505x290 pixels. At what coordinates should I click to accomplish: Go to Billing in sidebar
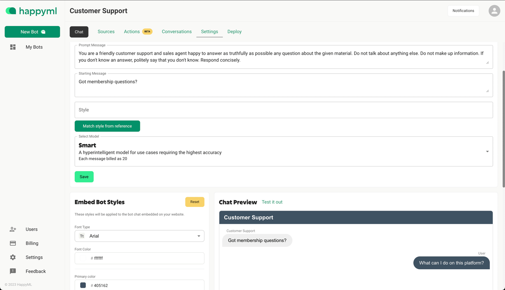pos(32,243)
